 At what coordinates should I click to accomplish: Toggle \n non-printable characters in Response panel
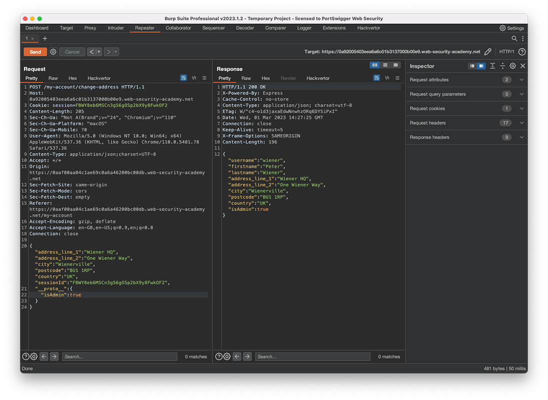point(387,78)
